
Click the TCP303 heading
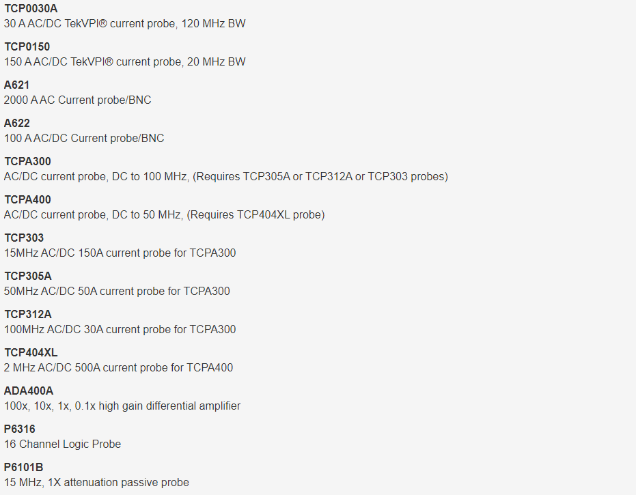pos(24,238)
